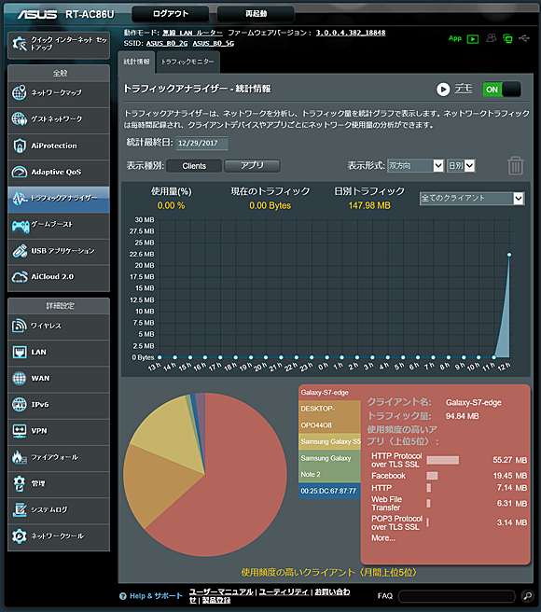
Task: Open Quick Internet Setup wizard icon
Action: coord(20,44)
